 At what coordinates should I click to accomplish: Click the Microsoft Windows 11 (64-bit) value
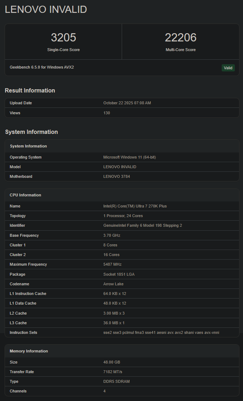(x=129, y=157)
